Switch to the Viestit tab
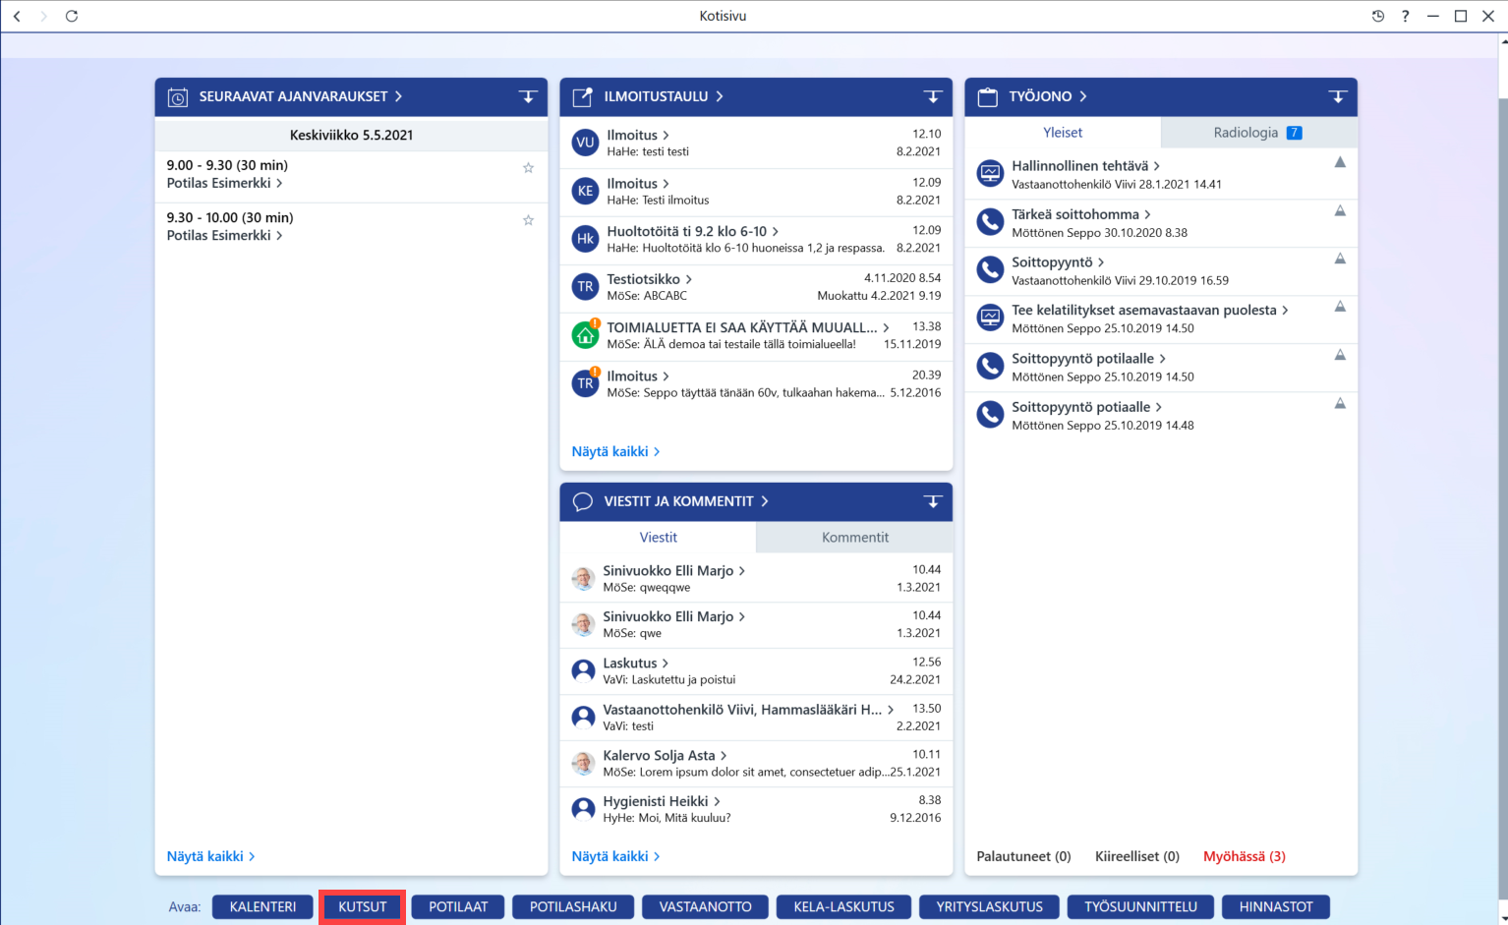Screen dimensions: 1508x925 tap(658, 538)
